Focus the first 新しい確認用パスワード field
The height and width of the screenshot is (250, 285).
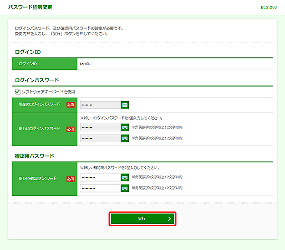(x=100, y=177)
